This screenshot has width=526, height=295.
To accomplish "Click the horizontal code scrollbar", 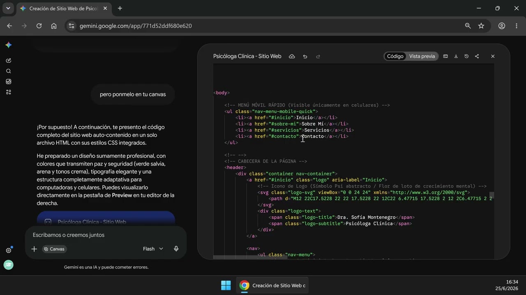I will [x=249, y=257].
